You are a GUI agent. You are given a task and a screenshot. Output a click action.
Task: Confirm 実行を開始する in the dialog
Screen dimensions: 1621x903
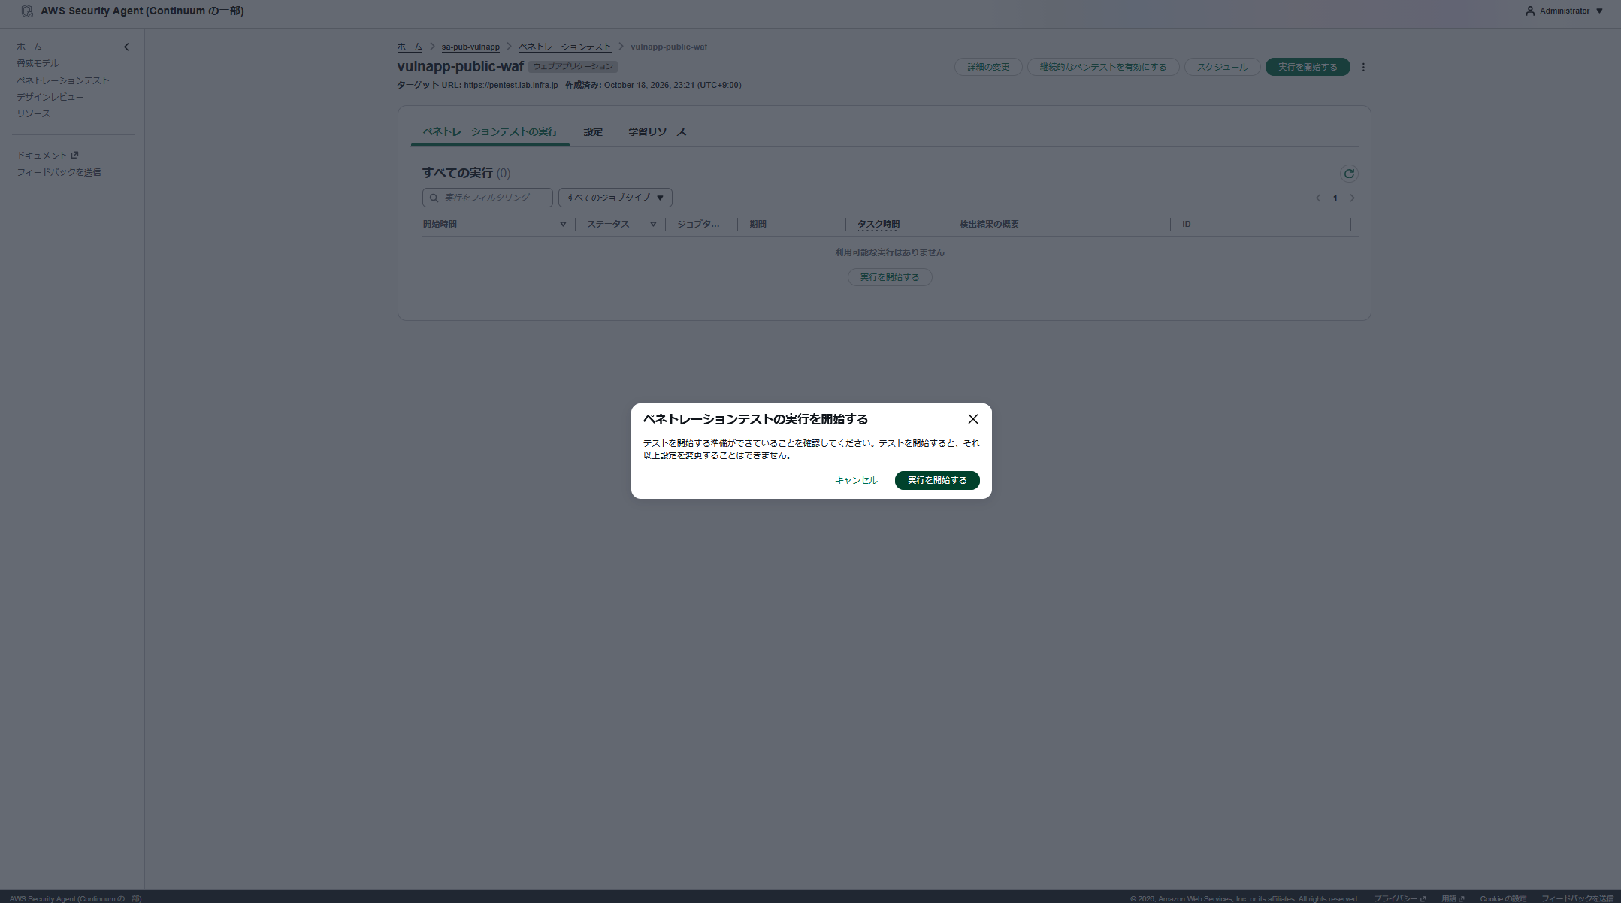pos(937,480)
